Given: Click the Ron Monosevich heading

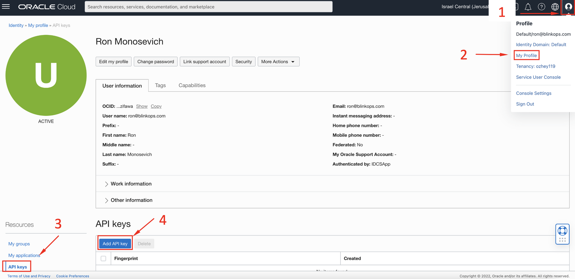Looking at the screenshot, I should [x=129, y=42].
